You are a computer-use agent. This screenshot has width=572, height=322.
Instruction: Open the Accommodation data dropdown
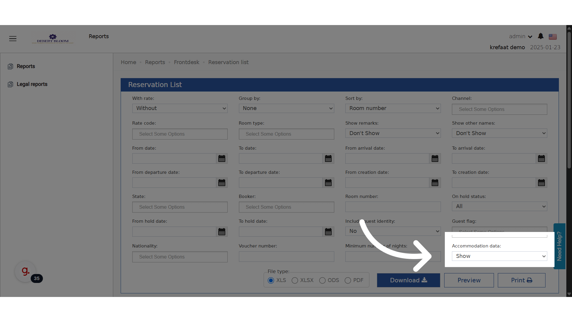point(500,256)
